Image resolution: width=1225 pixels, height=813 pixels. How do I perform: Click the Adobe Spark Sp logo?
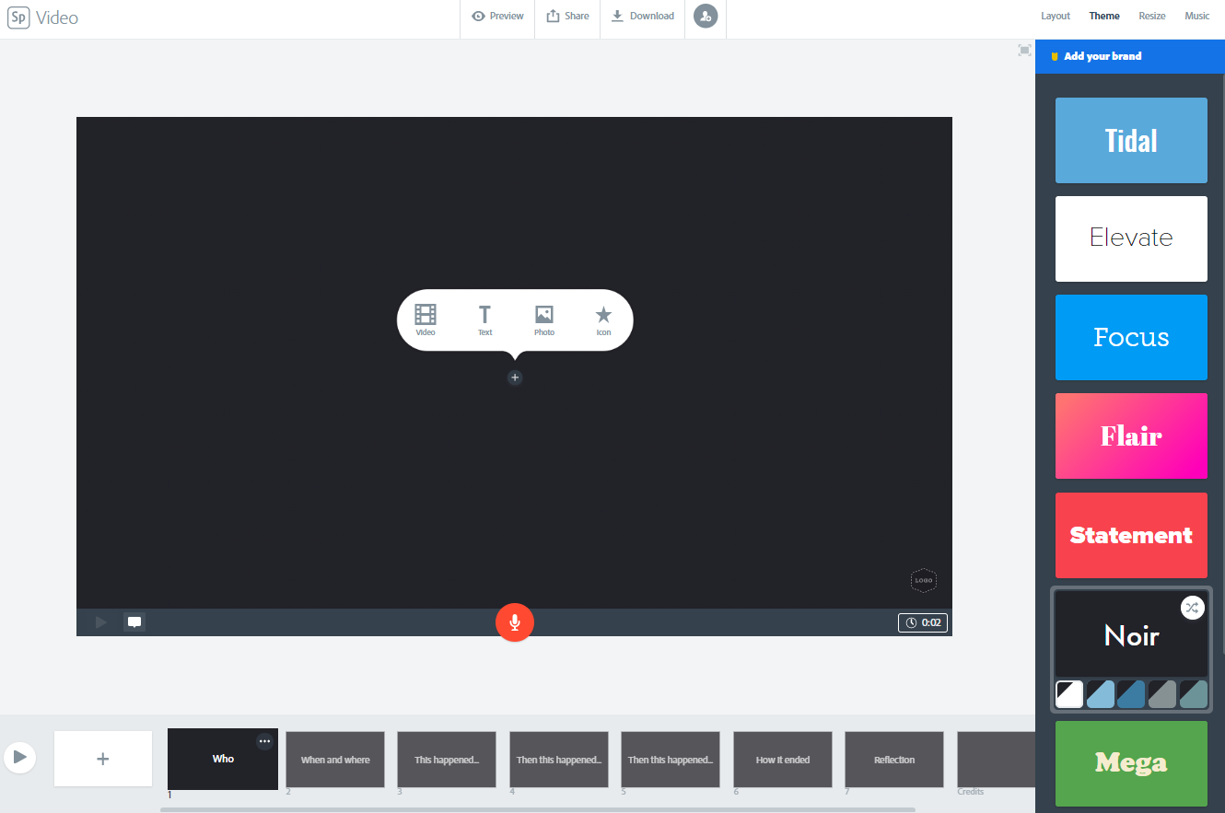[18, 17]
